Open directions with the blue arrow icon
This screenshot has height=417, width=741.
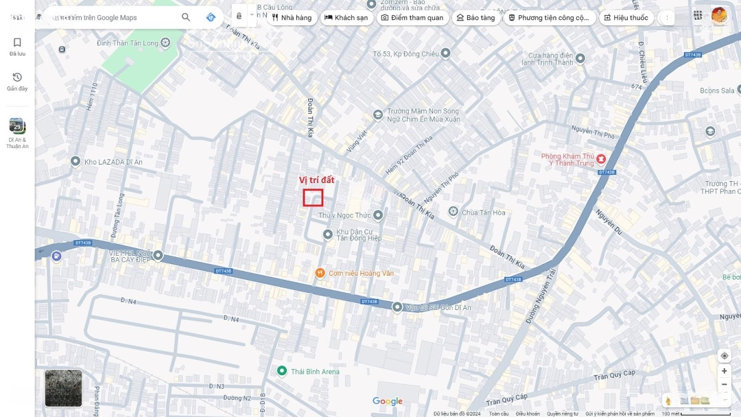[211, 17]
